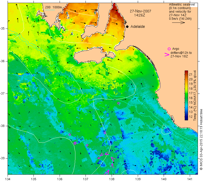
Task: Click the large drifter arrowhead at the map's bottom edge
Action: coord(107,172)
